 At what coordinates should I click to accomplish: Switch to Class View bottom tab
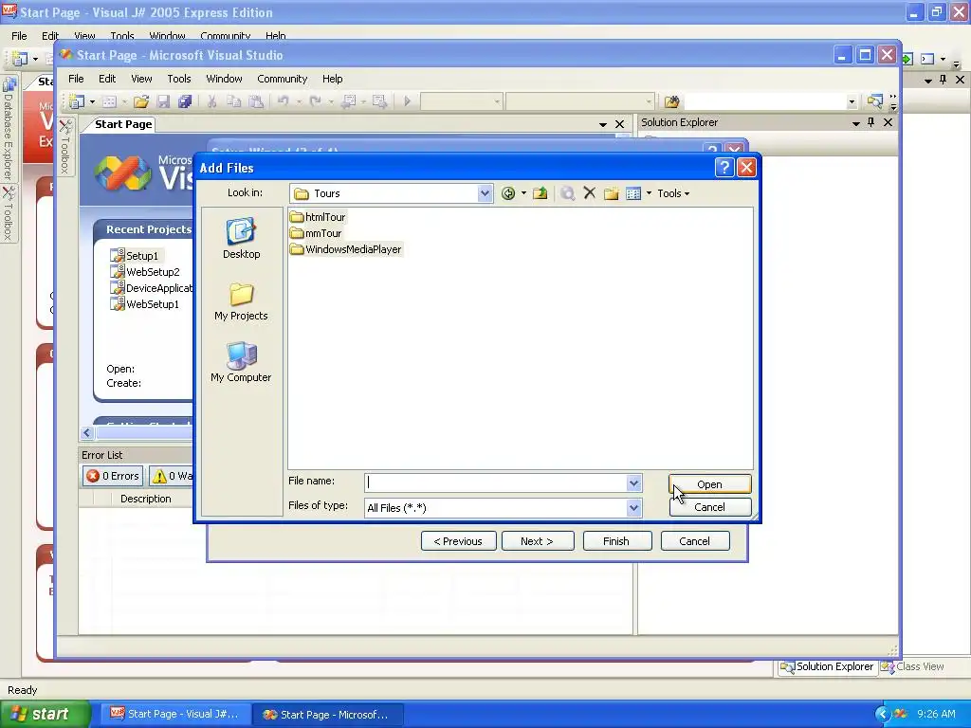point(913,666)
